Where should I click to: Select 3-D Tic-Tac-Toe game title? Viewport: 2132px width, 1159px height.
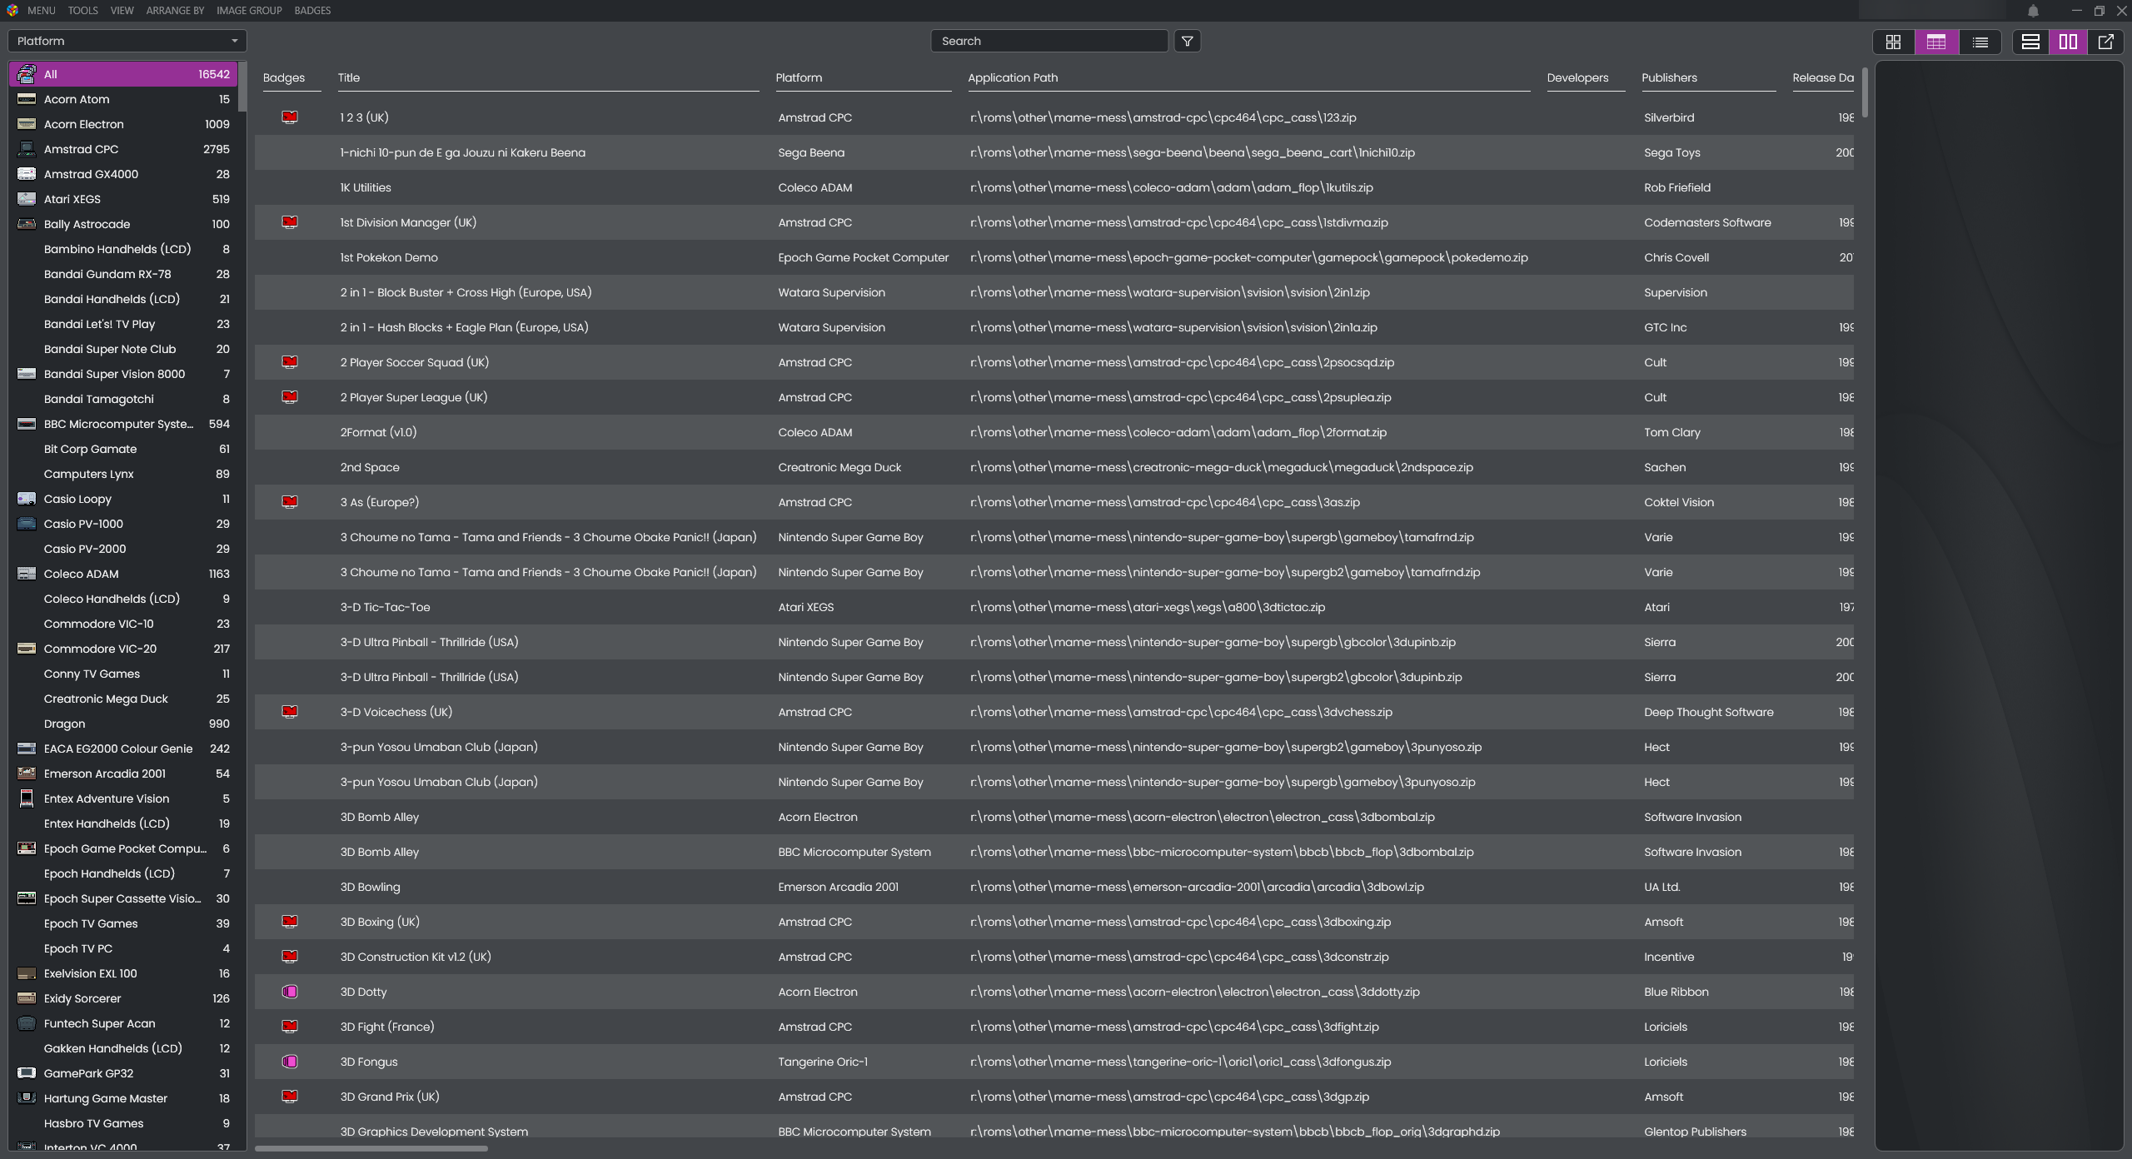pos(385,607)
